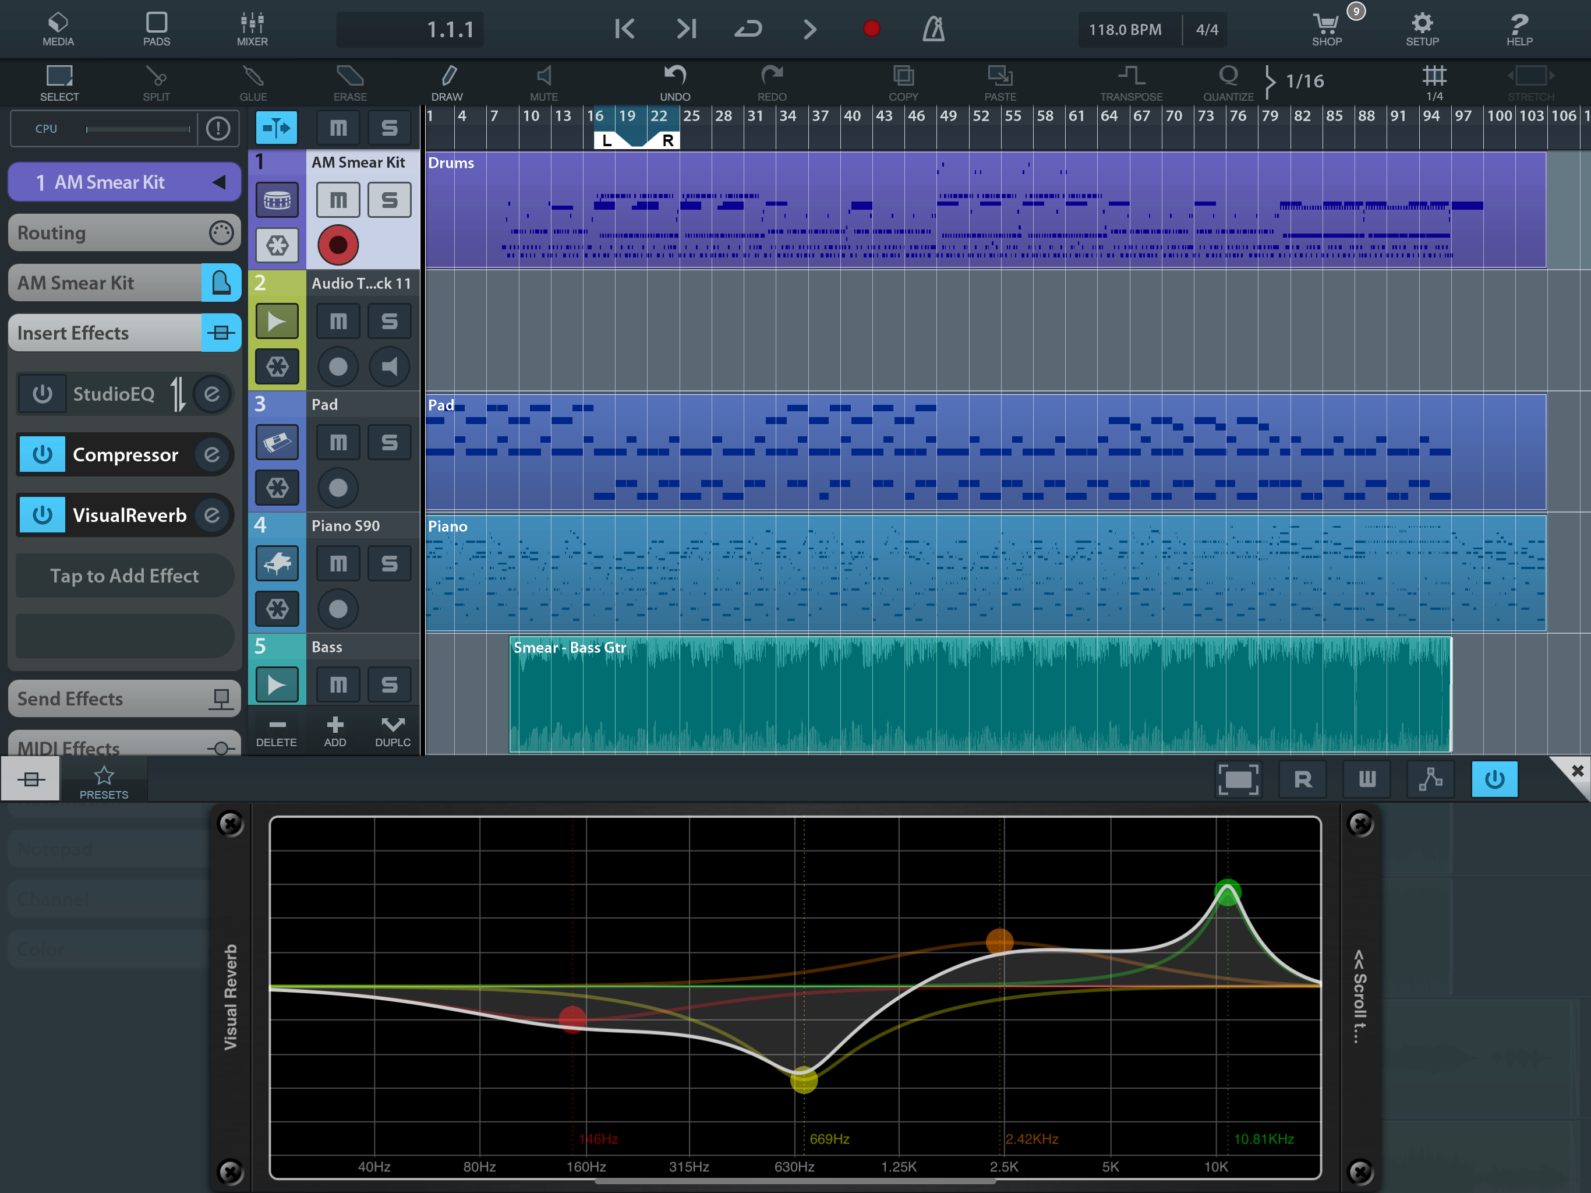Open the Pads tab
1591x1193 pixels.
(x=156, y=29)
